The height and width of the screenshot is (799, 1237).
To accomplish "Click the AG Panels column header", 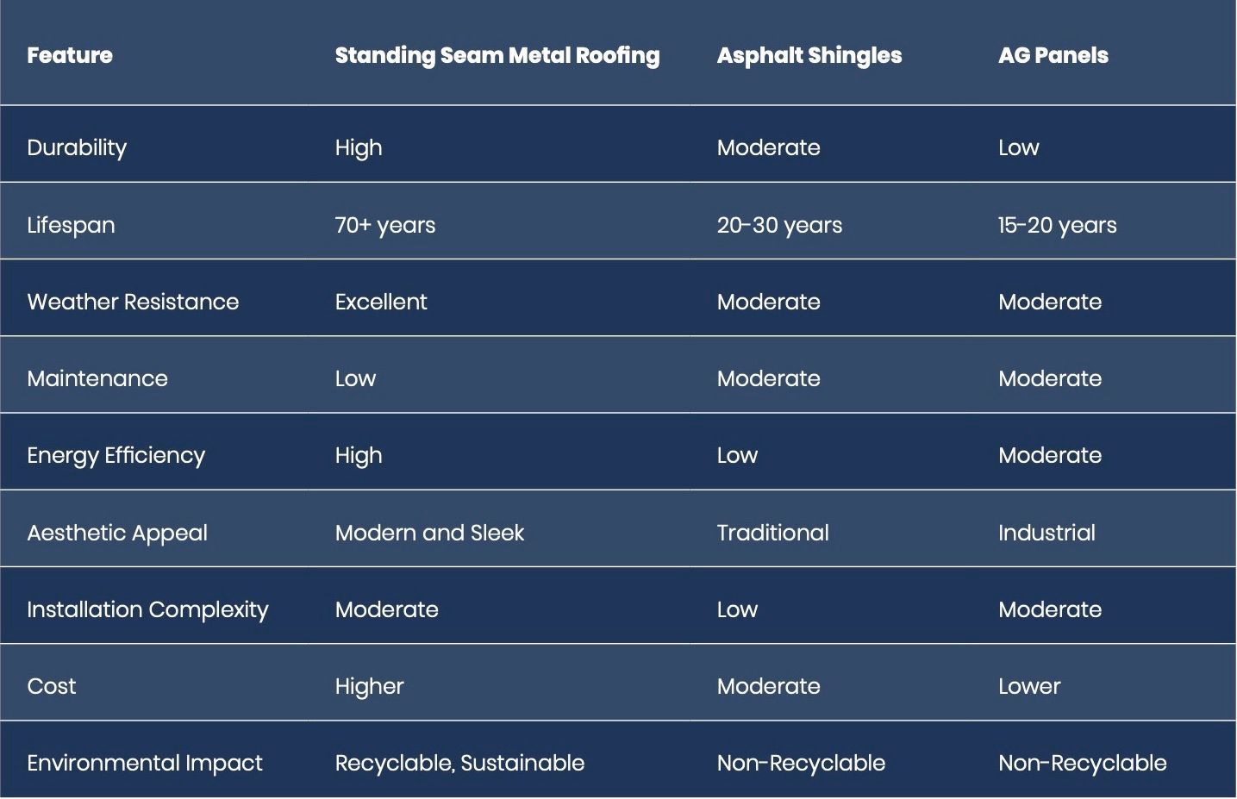I will 1053,55.
